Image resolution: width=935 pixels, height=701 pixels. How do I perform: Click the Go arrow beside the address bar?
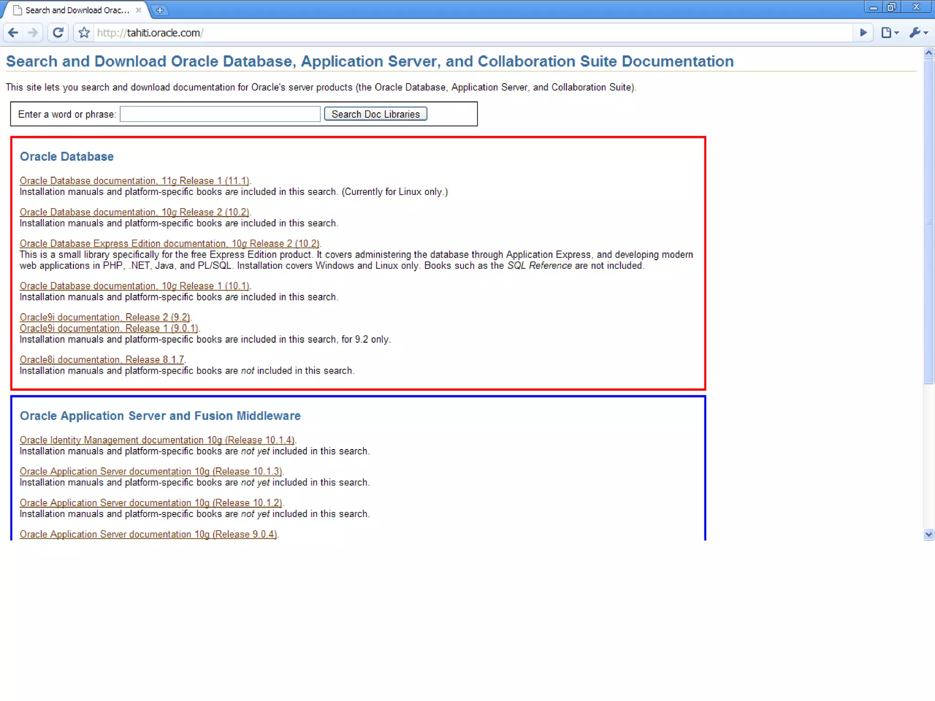point(863,33)
